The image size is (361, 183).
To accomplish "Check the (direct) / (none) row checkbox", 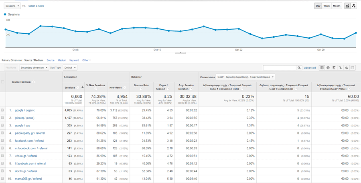I will (2, 118).
